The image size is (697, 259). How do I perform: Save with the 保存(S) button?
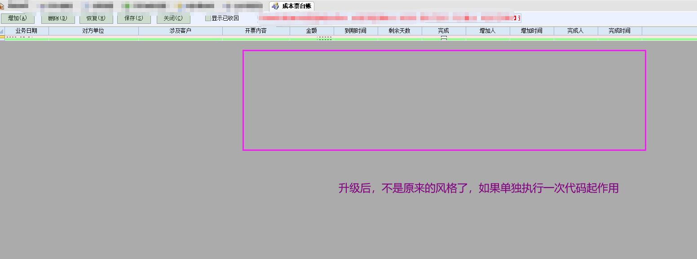pos(134,18)
